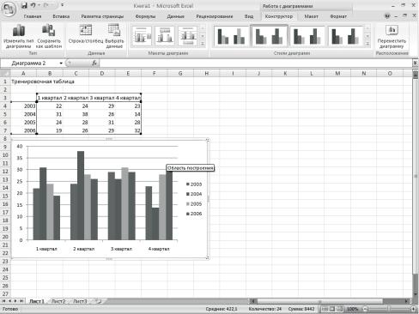Viewport: 419px width, 314px height.
Task: Switch to sheet Лист2
Action: click(58, 301)
